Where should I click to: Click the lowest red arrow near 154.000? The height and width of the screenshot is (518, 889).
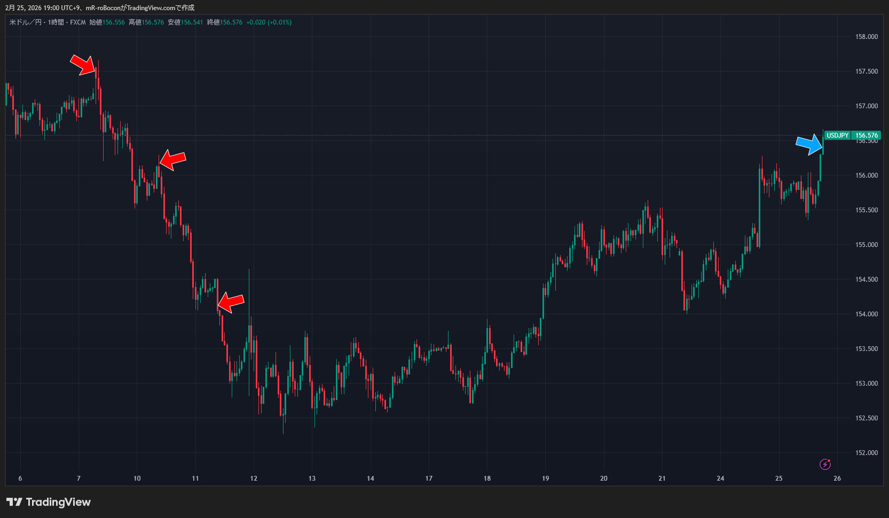tap(231, 302)
